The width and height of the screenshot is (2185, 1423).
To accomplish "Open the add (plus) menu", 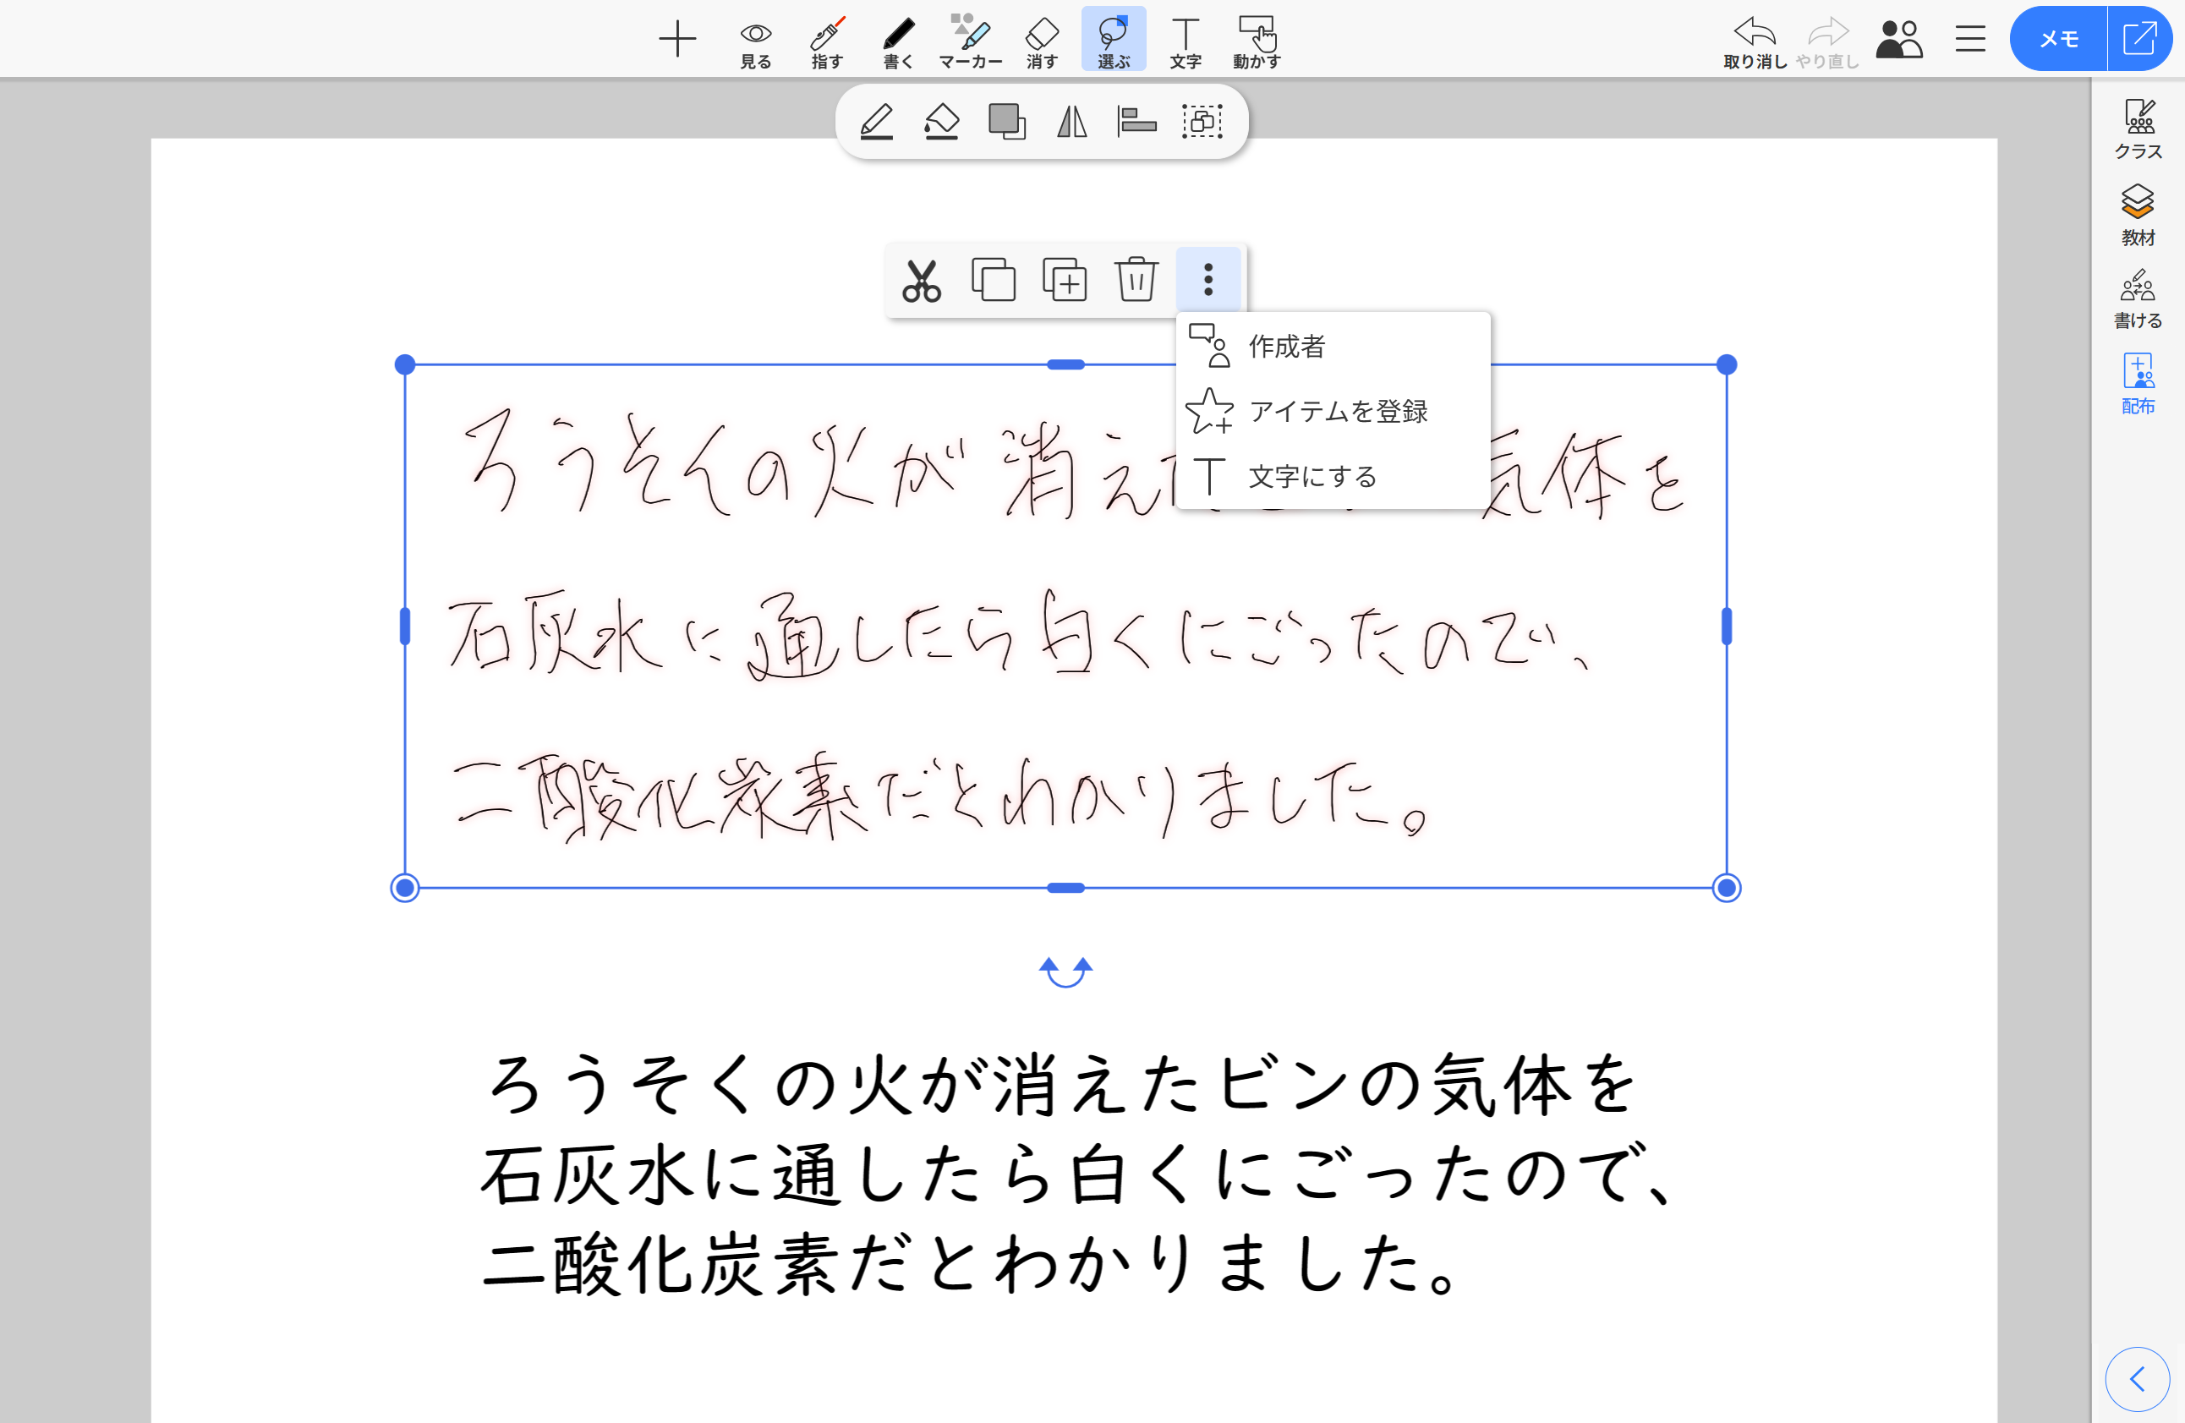I will (x=677, y=40).
